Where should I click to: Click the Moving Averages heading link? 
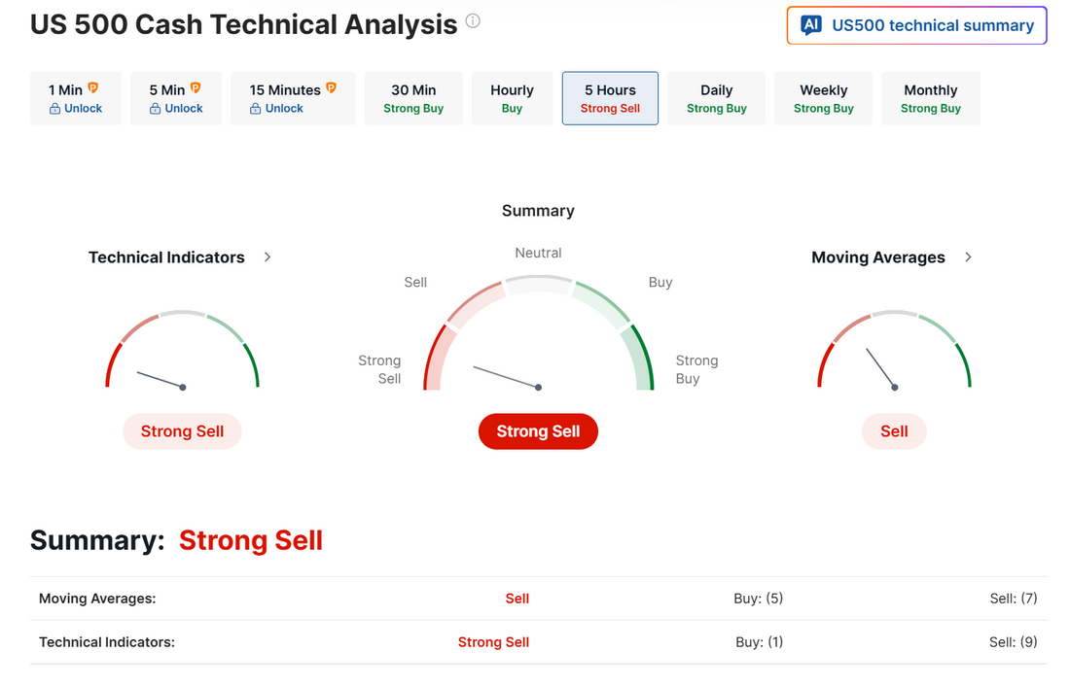[877, 257]
